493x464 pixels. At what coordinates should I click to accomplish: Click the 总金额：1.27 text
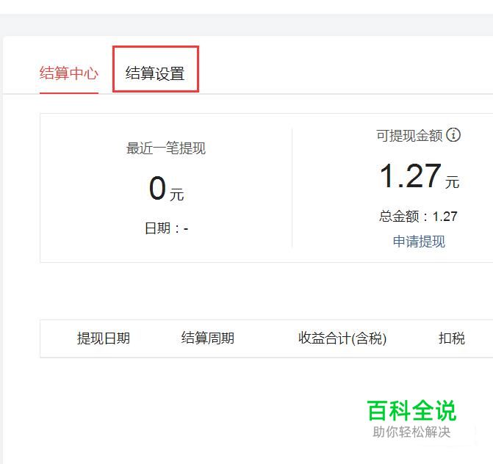(418, 217)
